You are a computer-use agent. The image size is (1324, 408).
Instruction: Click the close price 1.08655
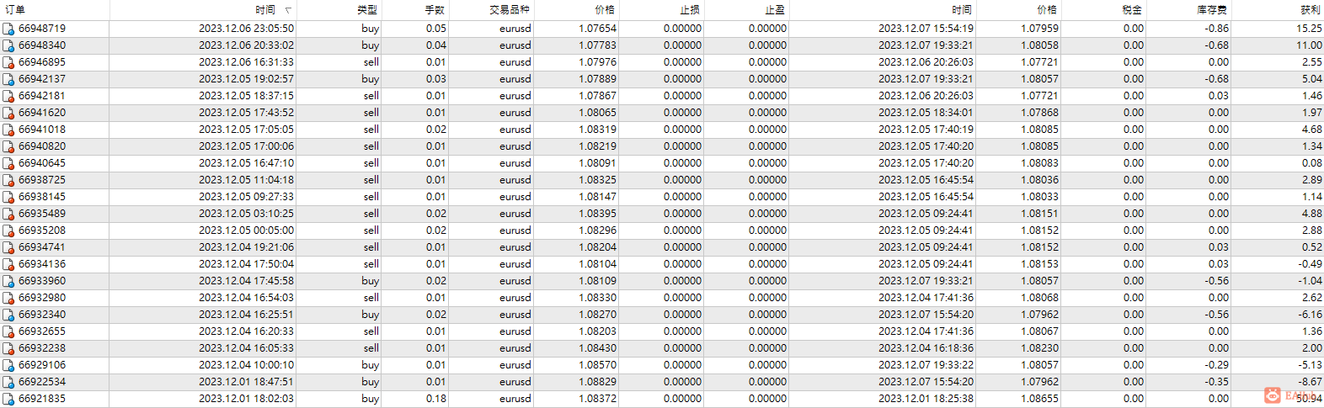(1039, 399)
